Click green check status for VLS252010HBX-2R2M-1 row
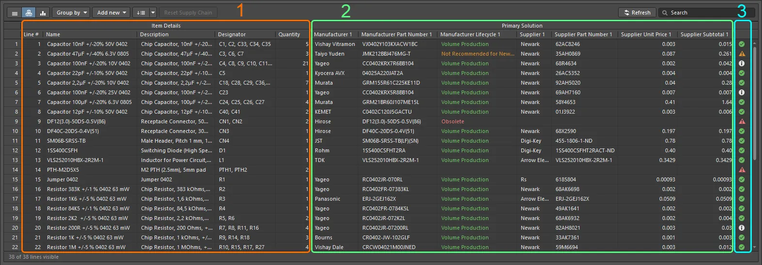This screenshot has height=265, width=762. click(742, 160)
